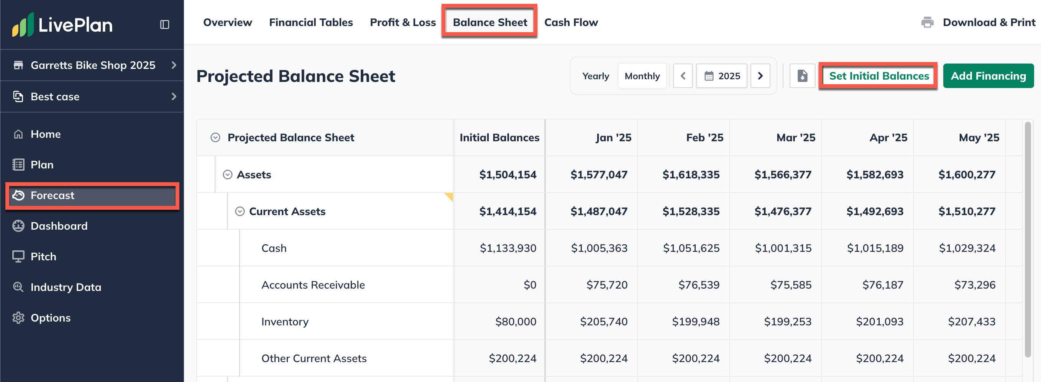Collapse the Current Assets row
Screen dimensions: 1041x382
(240, 211)
